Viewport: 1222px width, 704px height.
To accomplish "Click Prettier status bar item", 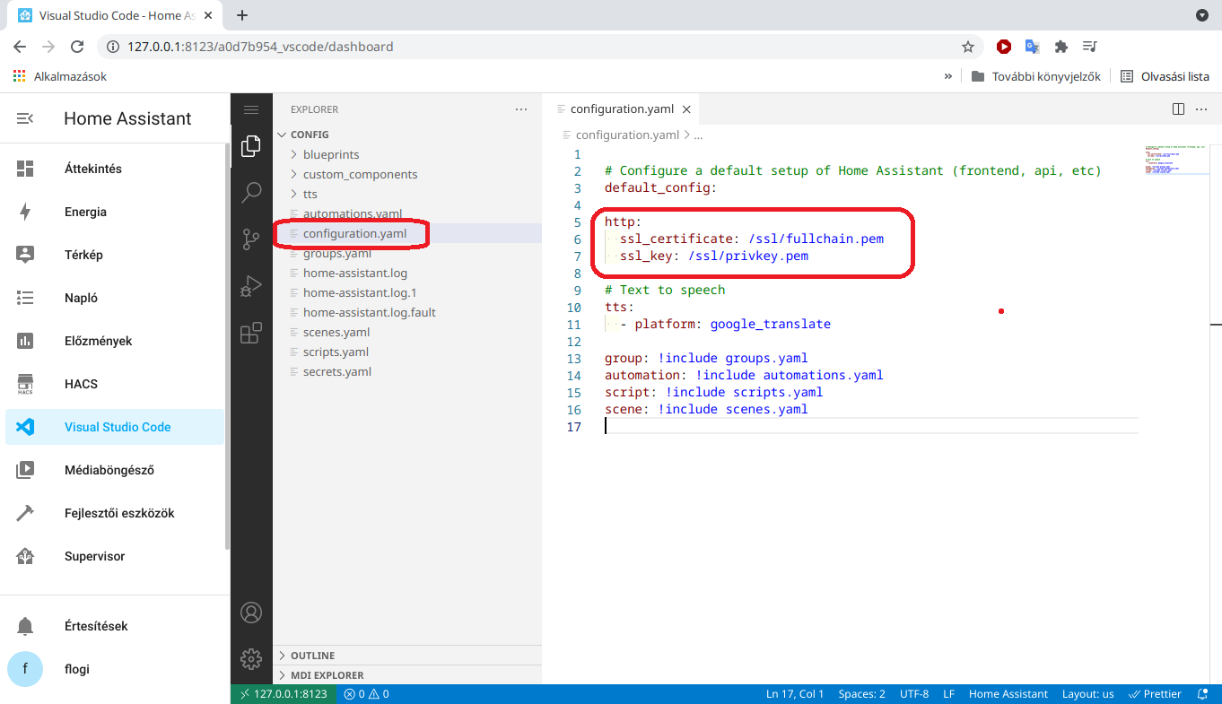I will pos(1156,694).
